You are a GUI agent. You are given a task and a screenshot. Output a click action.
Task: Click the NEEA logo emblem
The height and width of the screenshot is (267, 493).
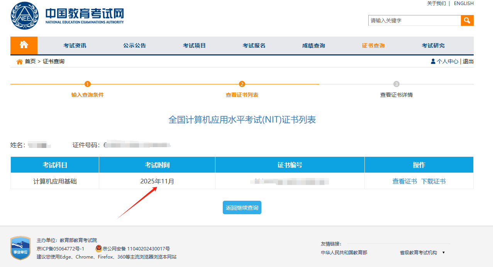point(25,16)
